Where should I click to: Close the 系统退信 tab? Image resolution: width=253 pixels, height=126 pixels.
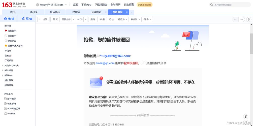(127, 12)
